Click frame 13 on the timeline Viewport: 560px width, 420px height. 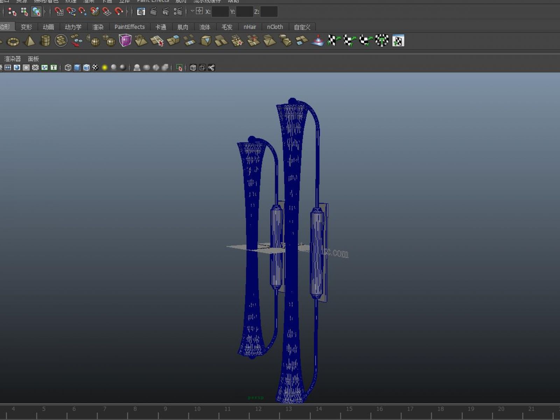click(288, 409)
